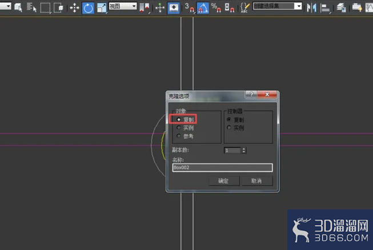Click the 副本数 spinner arrows
373x250 pixels.
pos(243,151)
